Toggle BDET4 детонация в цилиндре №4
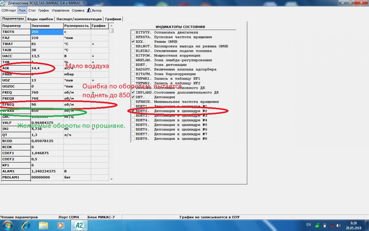The width and height of the screenshot is (369, 231). coord(133,120)
